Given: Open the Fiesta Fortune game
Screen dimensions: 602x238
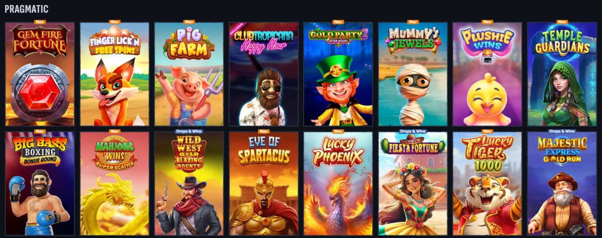Looking at the screenshot, I should (x=413, y=183).
